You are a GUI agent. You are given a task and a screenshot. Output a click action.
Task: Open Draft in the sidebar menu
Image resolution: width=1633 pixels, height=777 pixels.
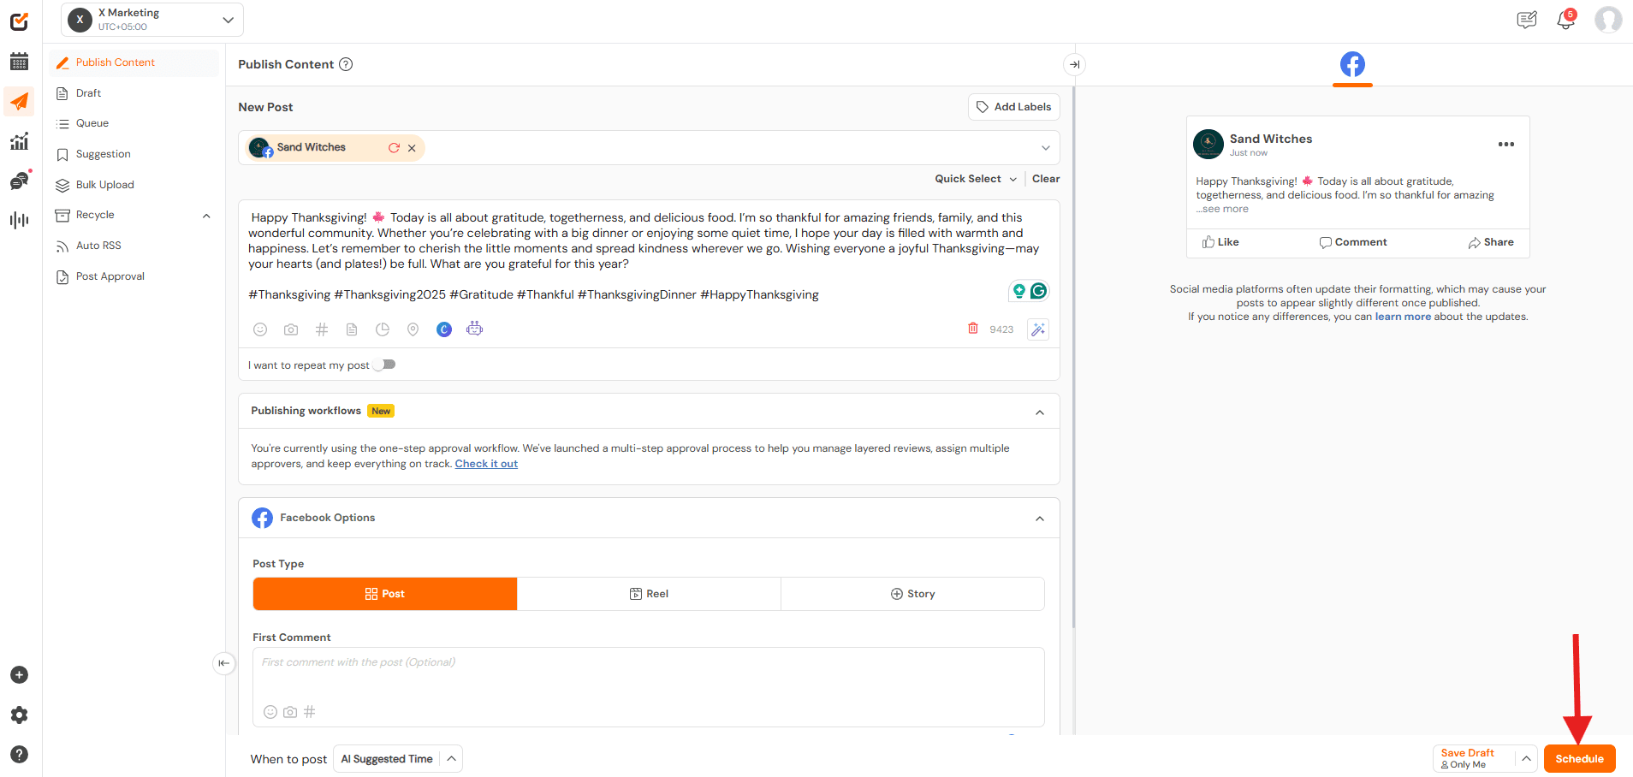click(x=88, y=93)
